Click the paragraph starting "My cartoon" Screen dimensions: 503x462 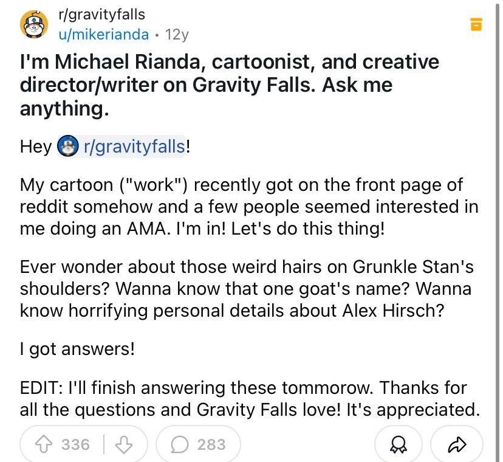click(x=249, y=207)
